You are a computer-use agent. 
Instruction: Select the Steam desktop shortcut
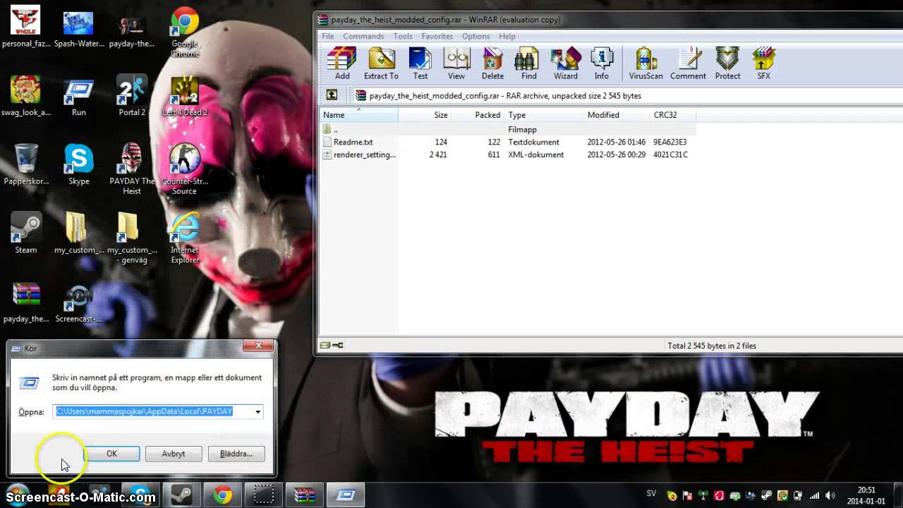pos(26,233)
